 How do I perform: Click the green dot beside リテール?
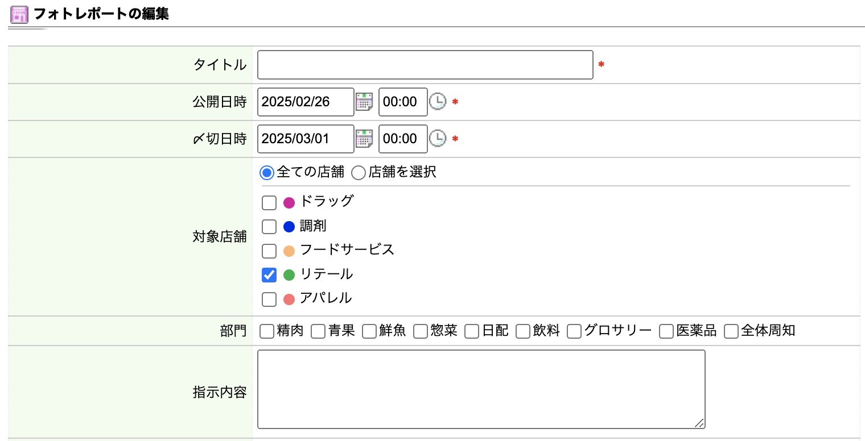(289, 275)
